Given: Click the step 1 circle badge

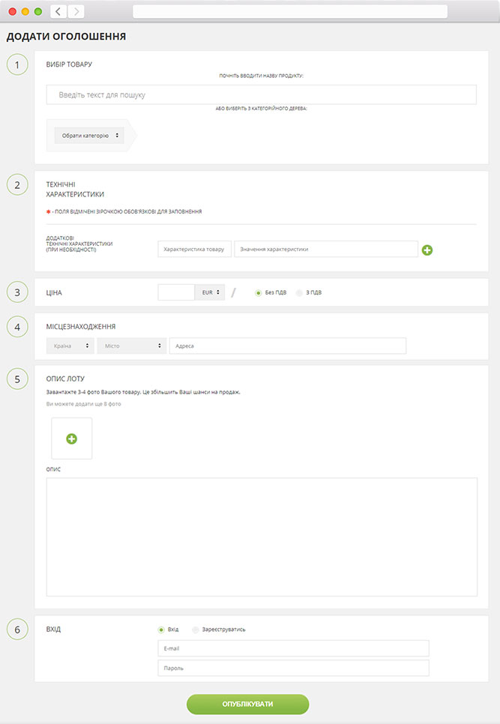Looking at the screenshot, I should tap(18, 64).
